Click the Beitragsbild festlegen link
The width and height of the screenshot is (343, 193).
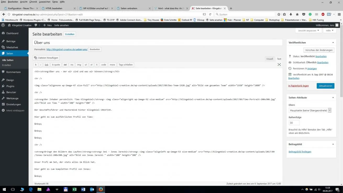coord(300,152)
